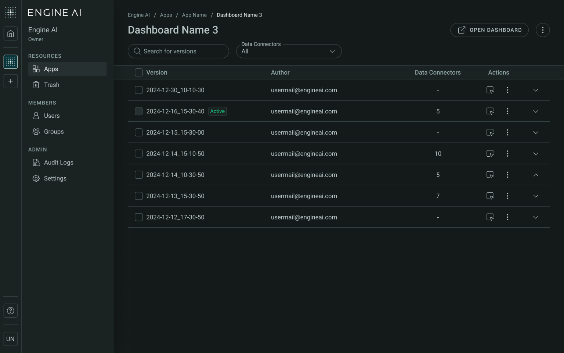Preview version 2024-12-12_17-30-50 via action icon
The height and width of the screenshot is (353, 564).
490,217
